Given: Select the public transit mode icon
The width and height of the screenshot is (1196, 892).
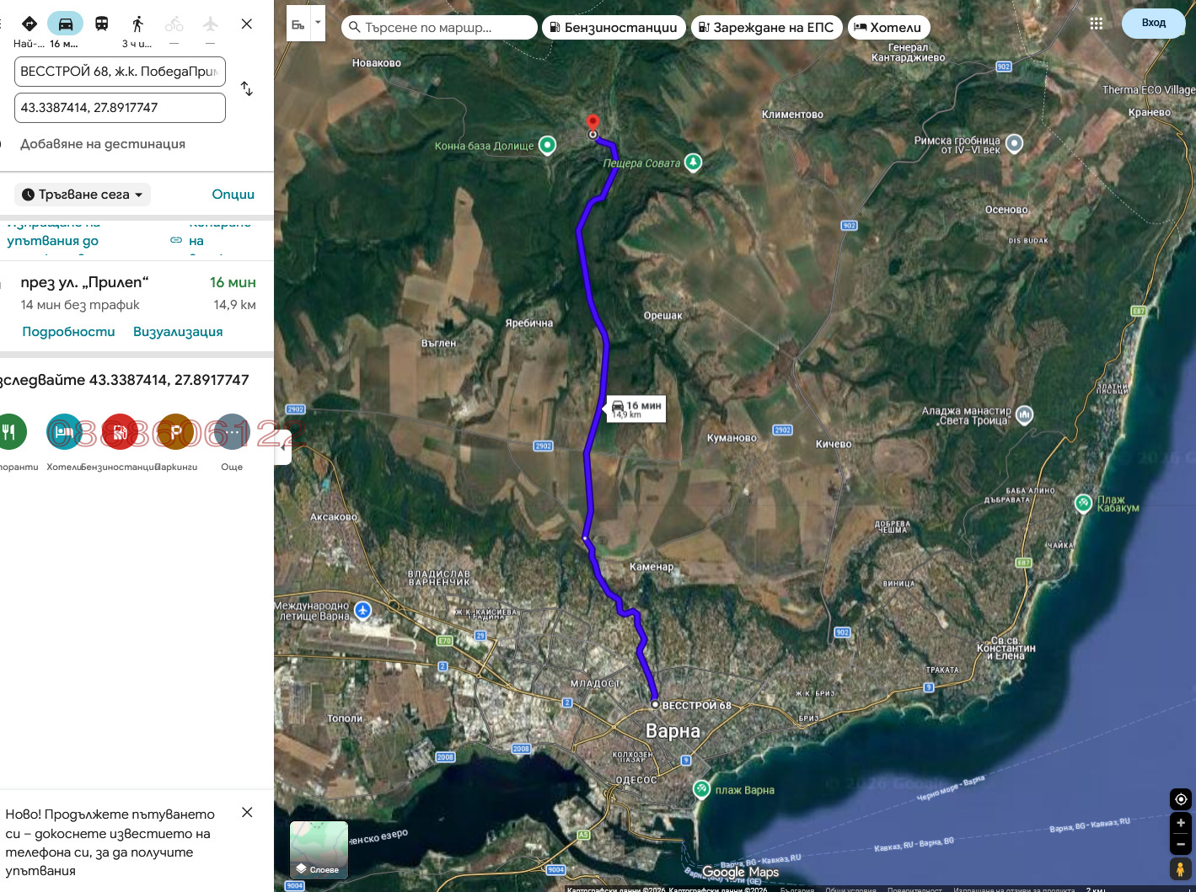Looking at the screenshot, I should [x=101, y=24].
